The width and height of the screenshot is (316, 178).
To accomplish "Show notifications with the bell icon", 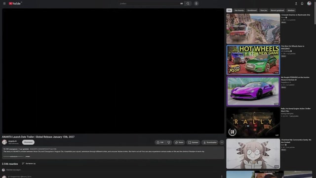I will click(x=302, y=3).
